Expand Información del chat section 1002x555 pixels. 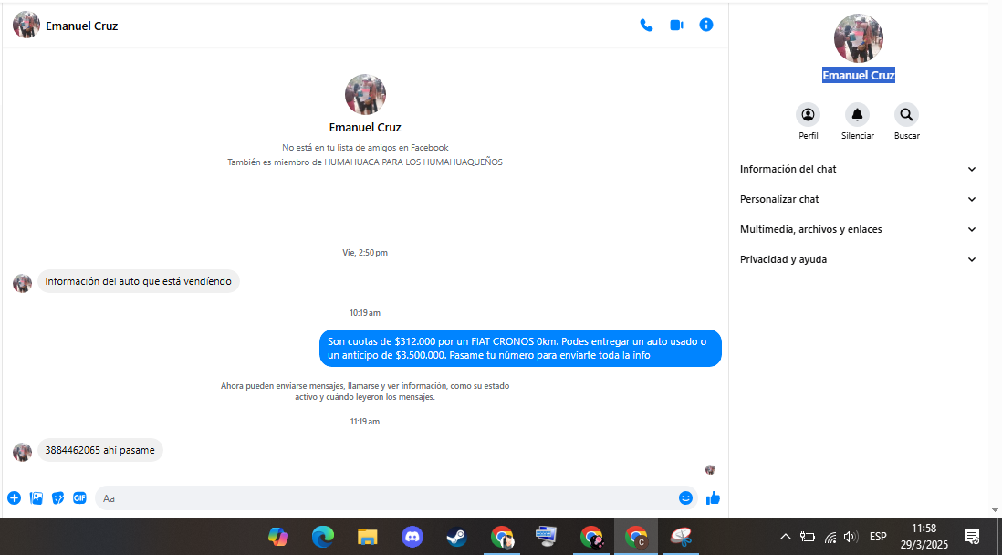[x=857, y=169]
